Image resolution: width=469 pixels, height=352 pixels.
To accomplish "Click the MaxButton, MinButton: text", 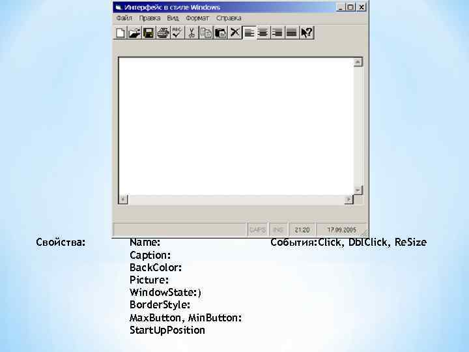I will coord(186,317).
